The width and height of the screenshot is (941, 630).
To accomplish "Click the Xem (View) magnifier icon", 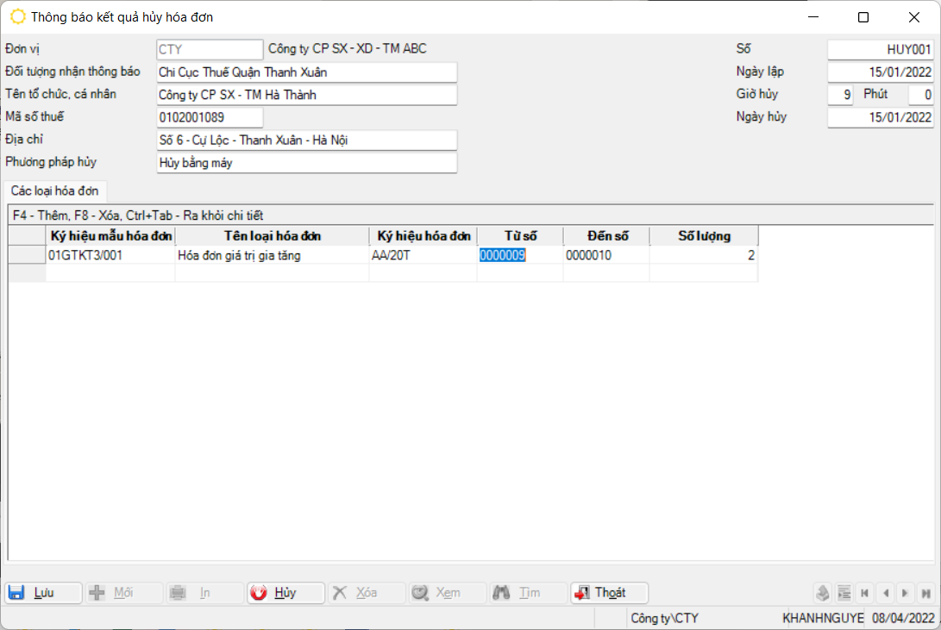I will coord(420,593).
